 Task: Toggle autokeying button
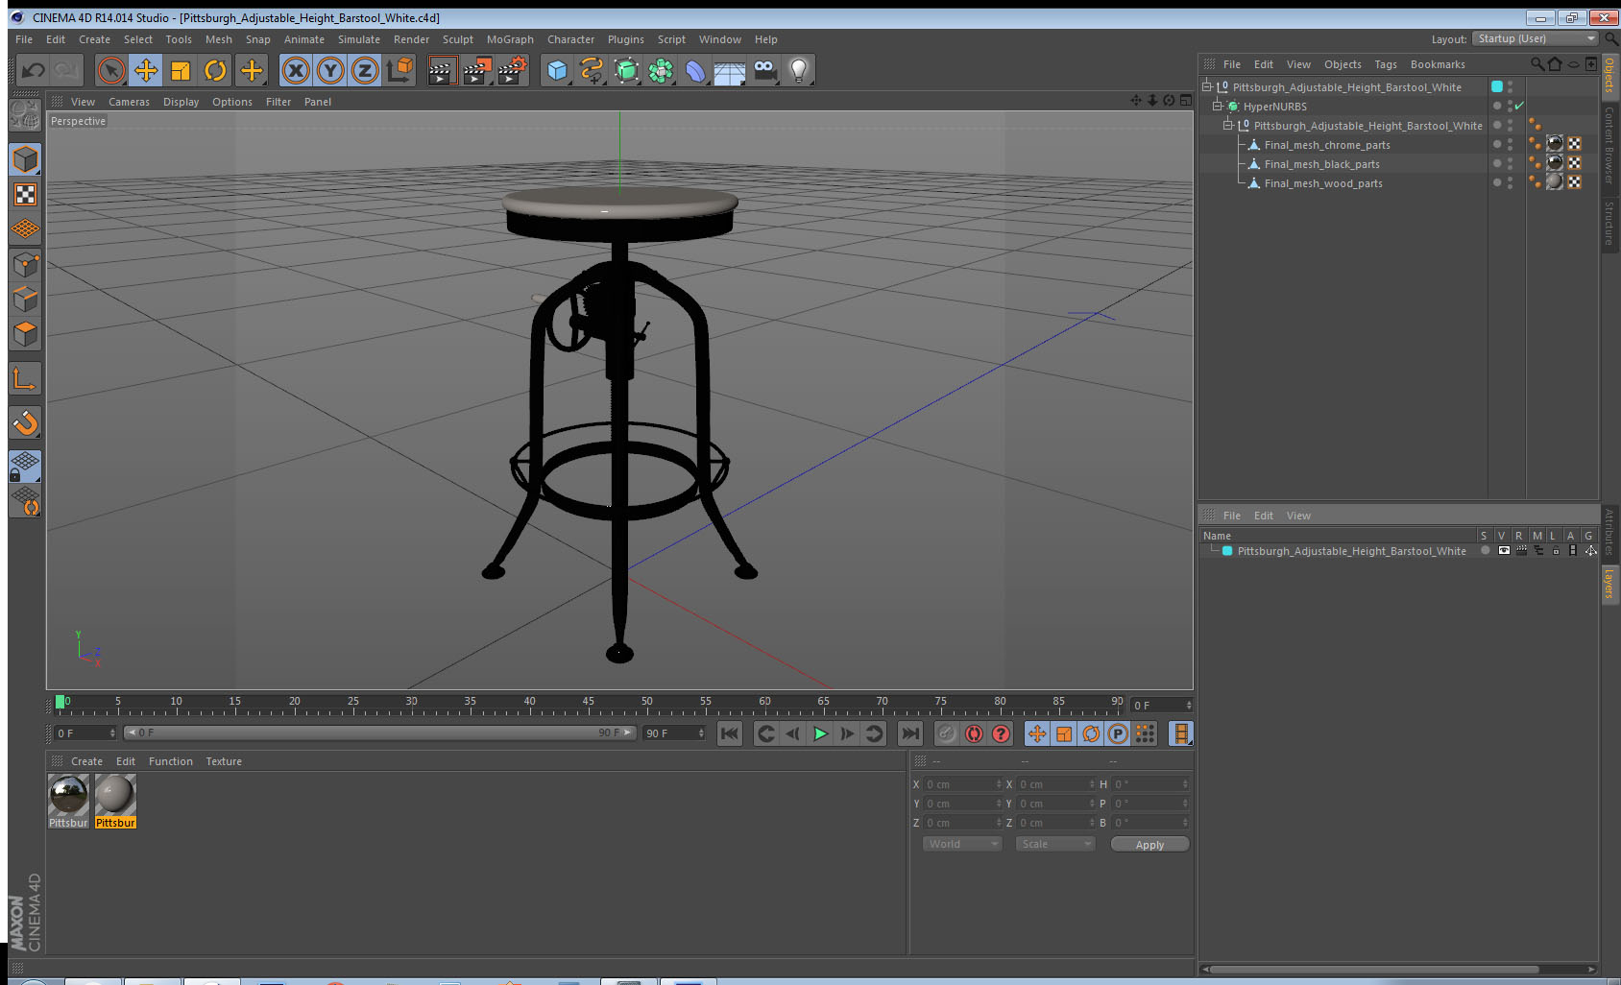click(974, 733)
